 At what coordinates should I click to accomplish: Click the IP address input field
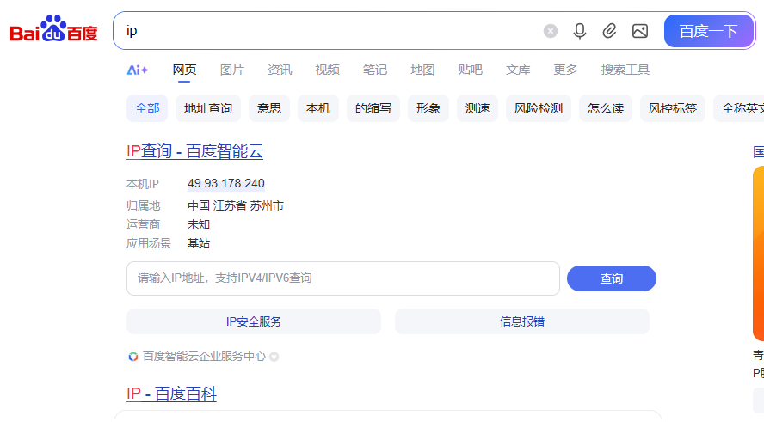(342, 278)
